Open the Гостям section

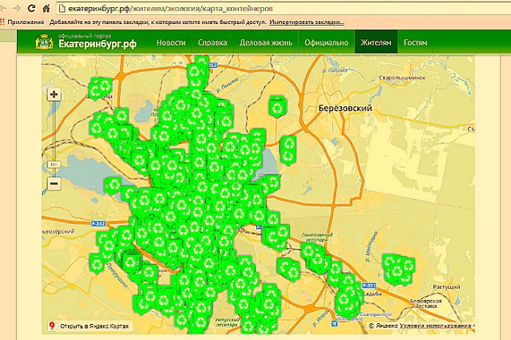pyautogui.click(x=415, y=42)
